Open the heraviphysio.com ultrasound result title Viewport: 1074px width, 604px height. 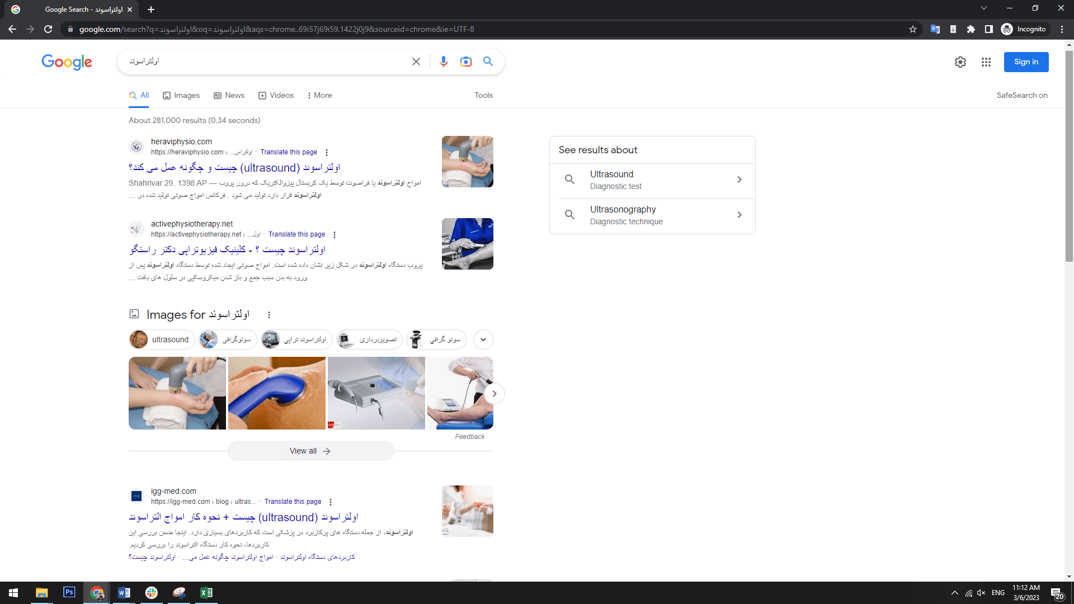point(234,168)
